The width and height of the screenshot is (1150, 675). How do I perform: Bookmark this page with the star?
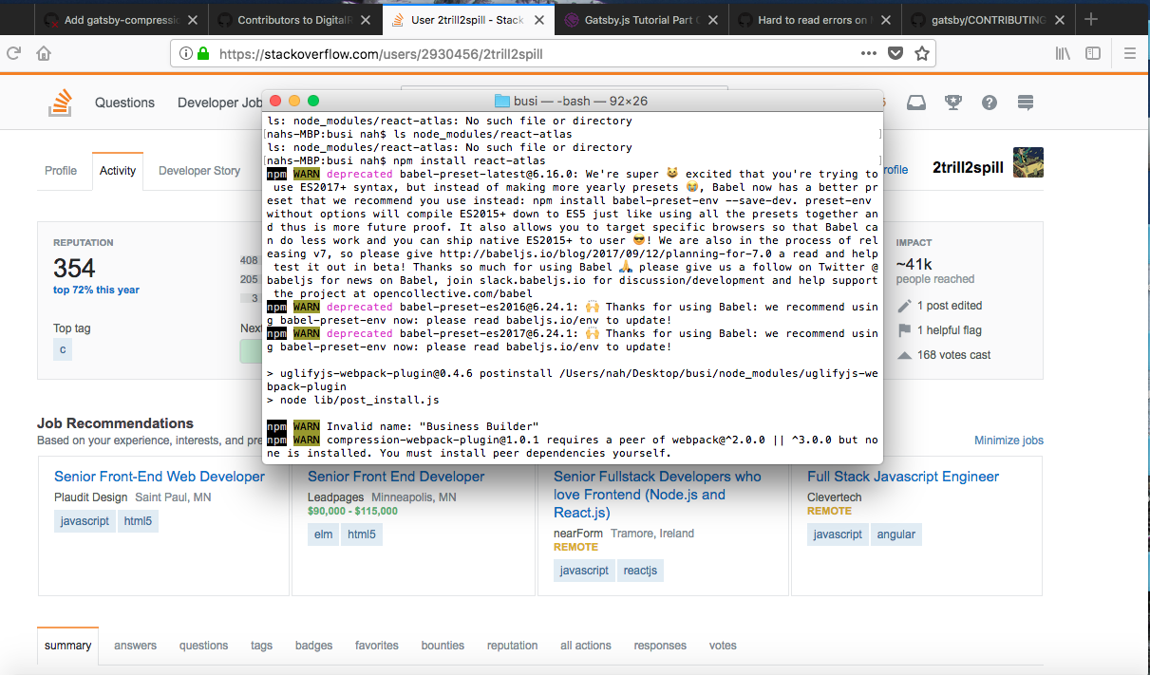[x=921, y=54]
